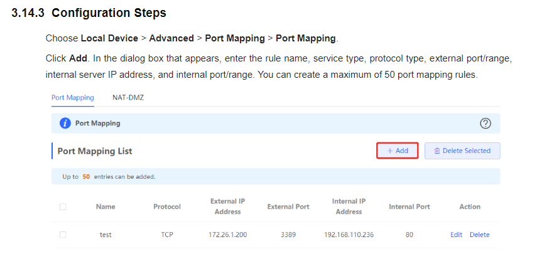
Task: Delete the test port mapping rule
Action: click(479, 235)
